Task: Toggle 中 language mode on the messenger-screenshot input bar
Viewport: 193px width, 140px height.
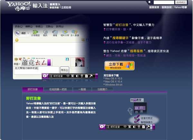Action: (68, 76)
